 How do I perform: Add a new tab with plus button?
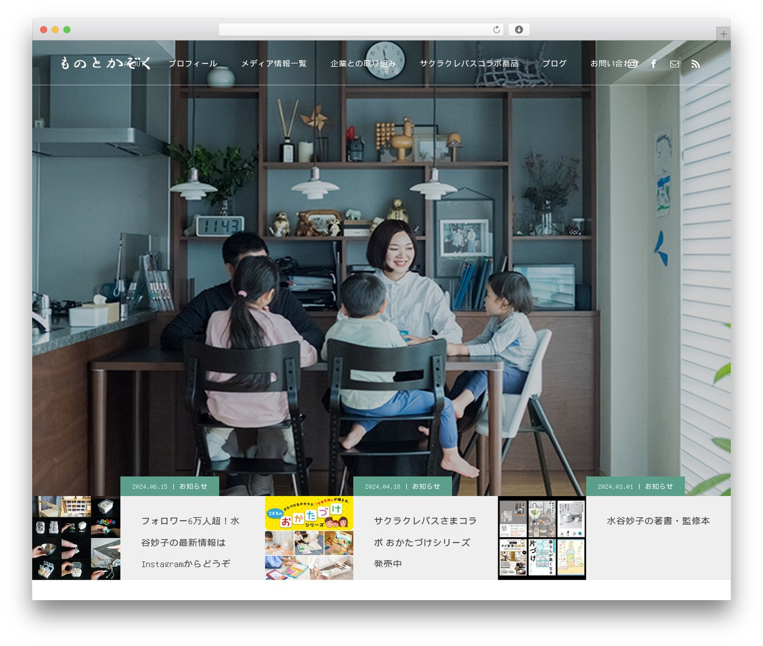point(723,34)
